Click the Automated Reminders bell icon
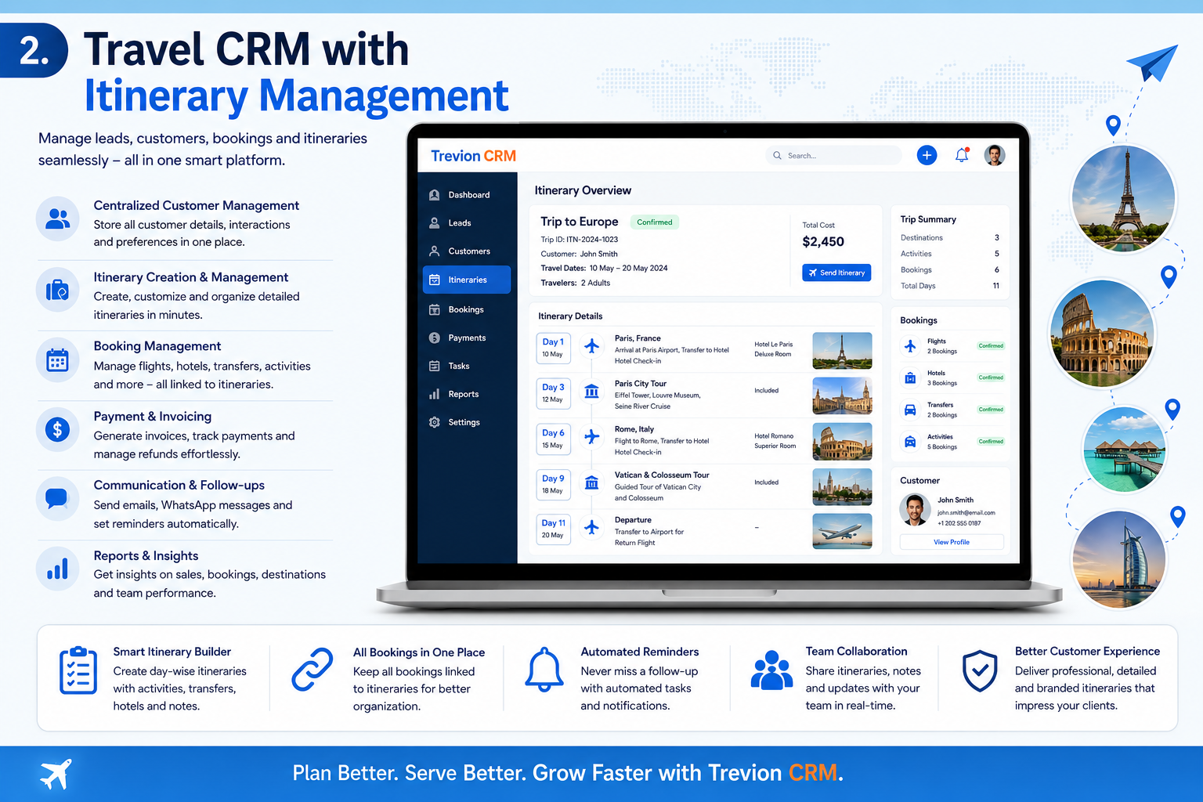The image size is (1203, 802). (x=544, y=670)
